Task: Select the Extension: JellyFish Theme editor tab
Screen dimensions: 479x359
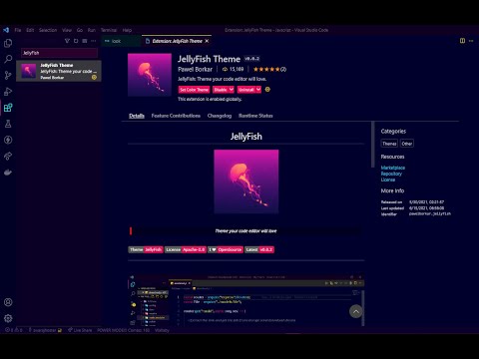Action: click(x=177, y=41)
